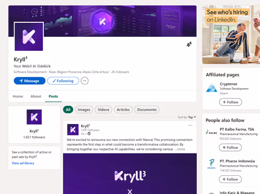Open the Sort by Top dropdown
260x194 pixels.
tap(187, 117)
